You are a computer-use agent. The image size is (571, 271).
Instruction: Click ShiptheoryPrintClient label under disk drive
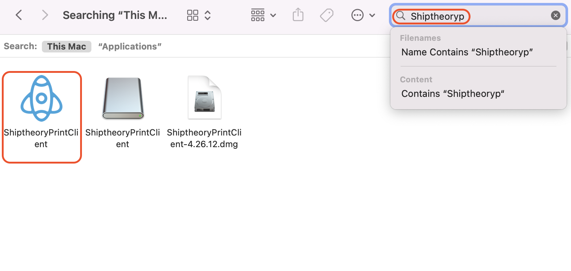[123, 138]
